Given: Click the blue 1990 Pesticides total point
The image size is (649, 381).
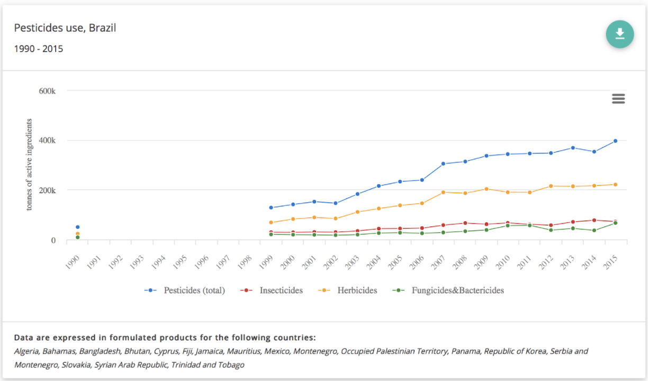Looking at the screenshot, I should [x=78, y=227].
